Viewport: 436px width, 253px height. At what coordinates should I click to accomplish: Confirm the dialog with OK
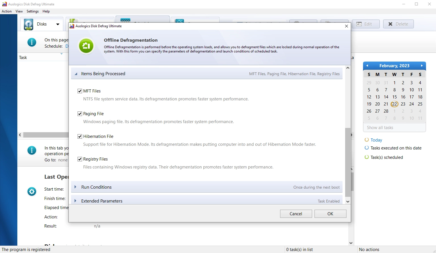pyautogui.click(x=330, y=214)
